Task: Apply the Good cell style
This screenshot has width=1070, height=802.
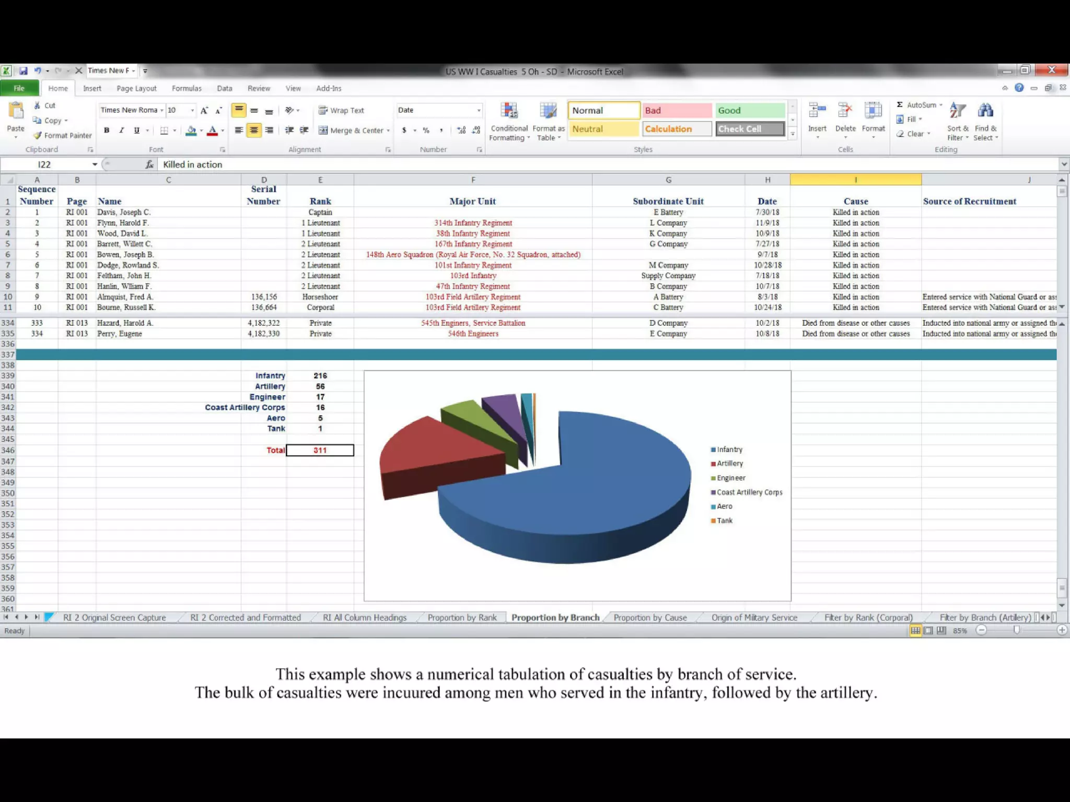Action: [750, 110]
